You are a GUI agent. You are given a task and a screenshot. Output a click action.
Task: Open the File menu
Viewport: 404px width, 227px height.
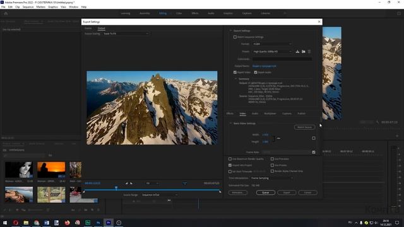[x=3, y=7]
